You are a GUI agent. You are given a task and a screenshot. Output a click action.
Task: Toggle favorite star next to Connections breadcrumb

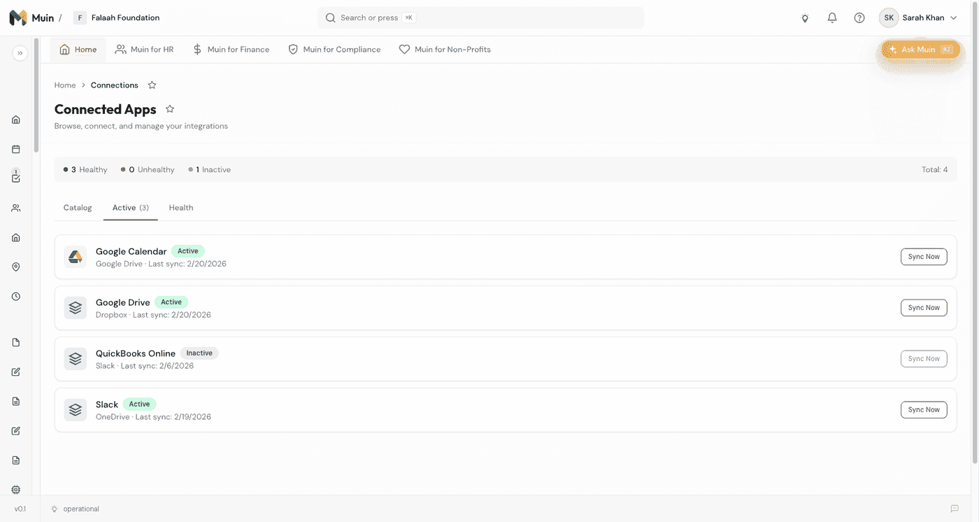pos(152,85)
